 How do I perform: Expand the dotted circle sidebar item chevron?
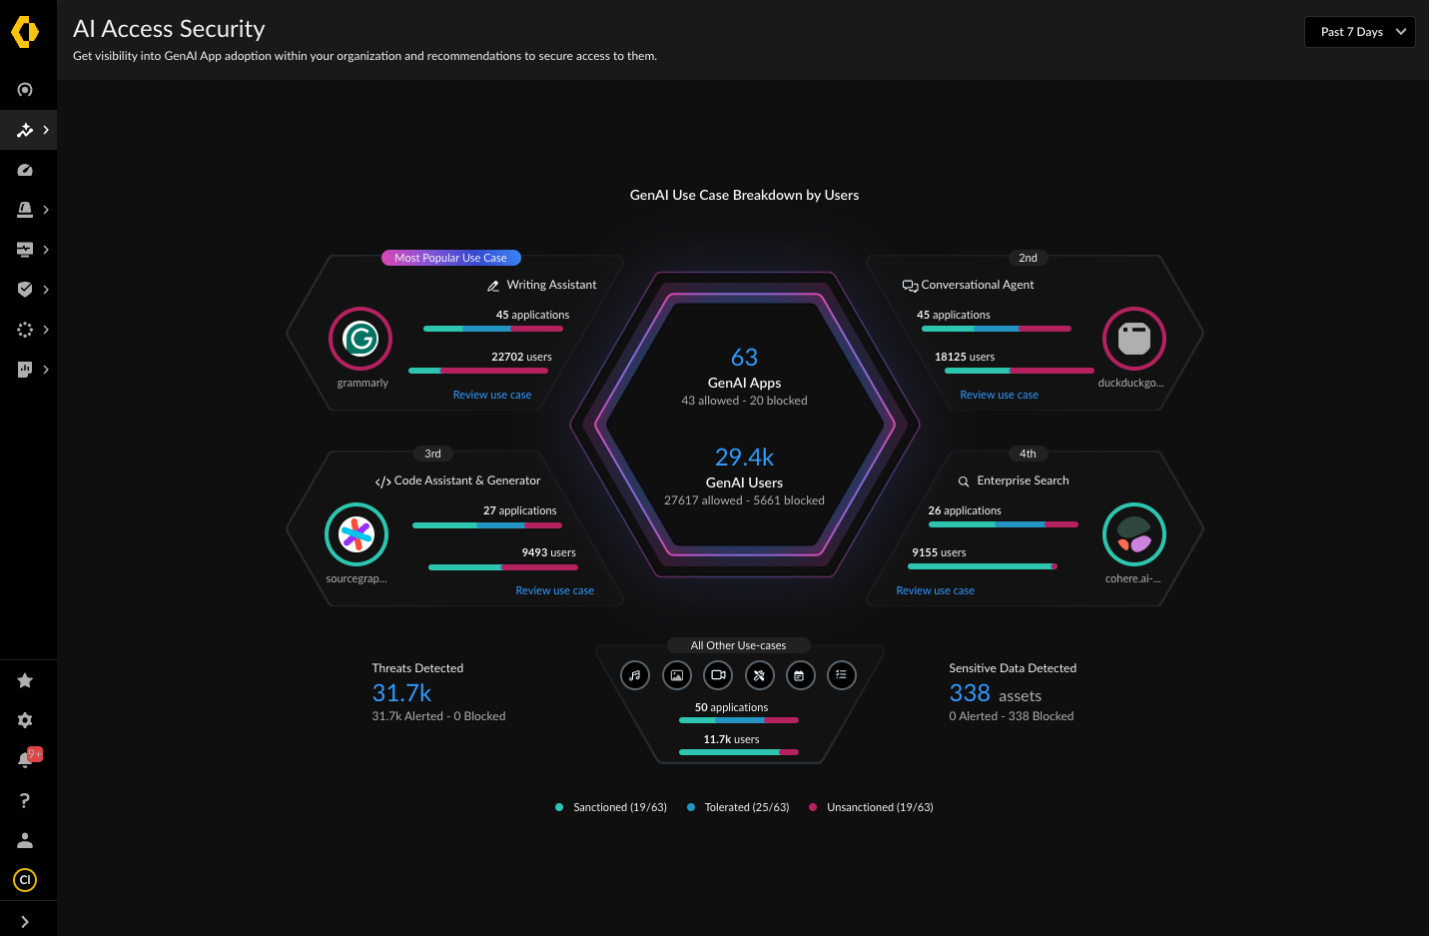click(46, 330)
